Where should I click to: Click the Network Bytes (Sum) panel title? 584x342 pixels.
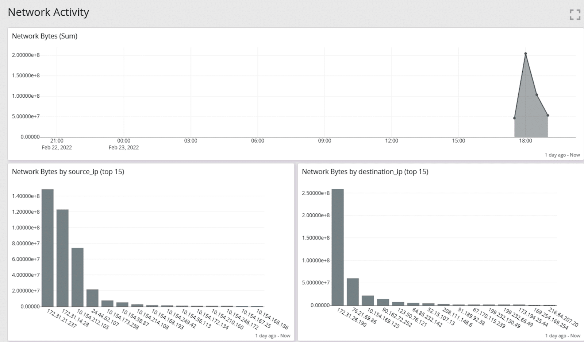pos(45,36)
